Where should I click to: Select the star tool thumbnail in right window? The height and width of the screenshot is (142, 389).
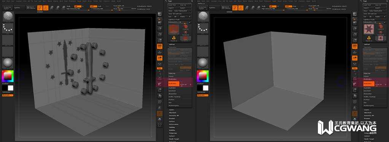[369, 29]
